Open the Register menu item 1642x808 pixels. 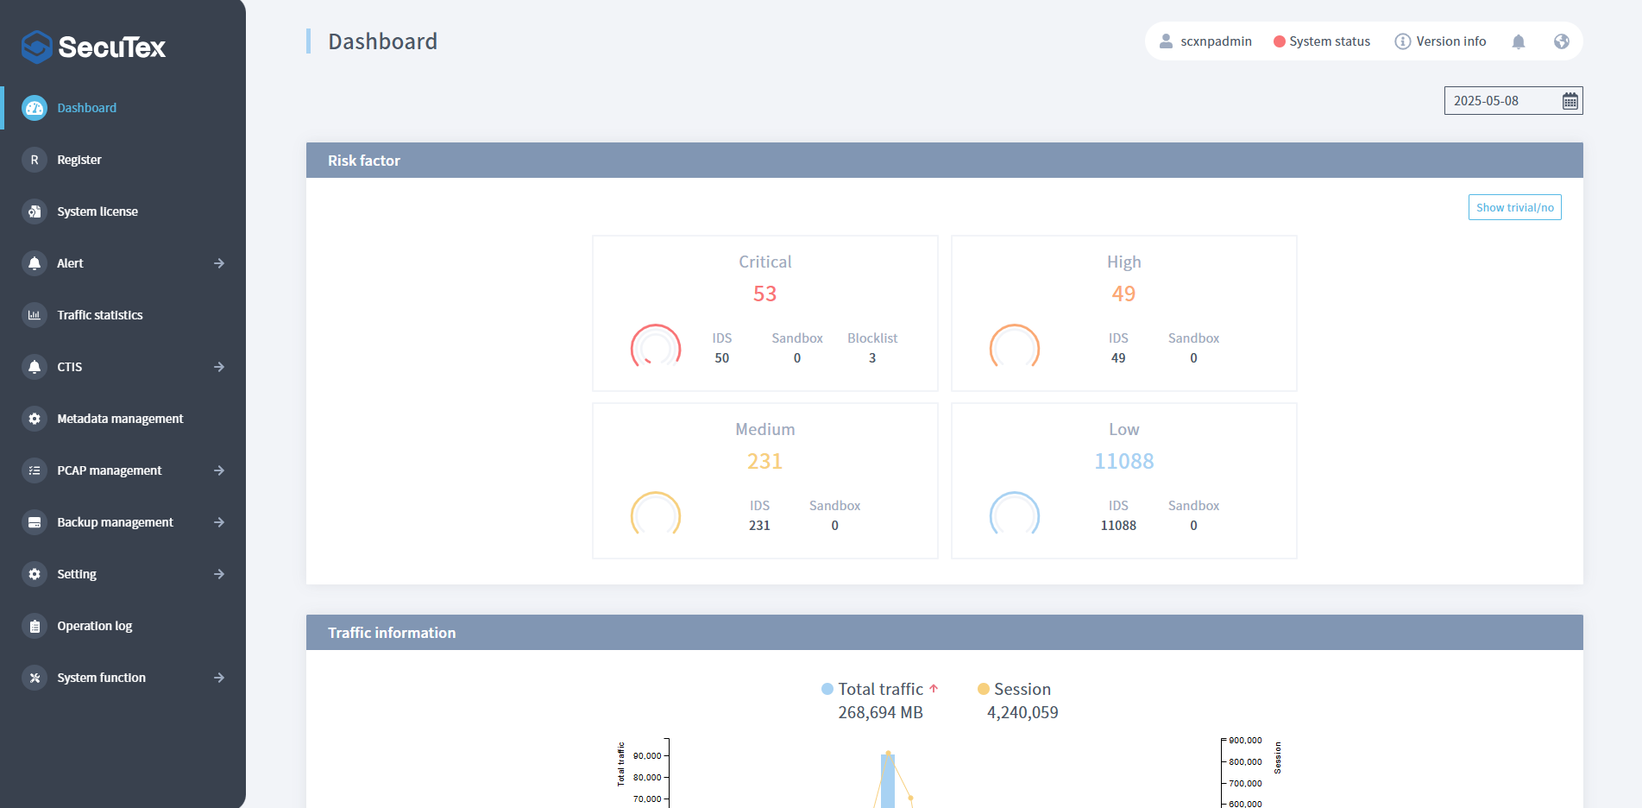tap(123, 160)
